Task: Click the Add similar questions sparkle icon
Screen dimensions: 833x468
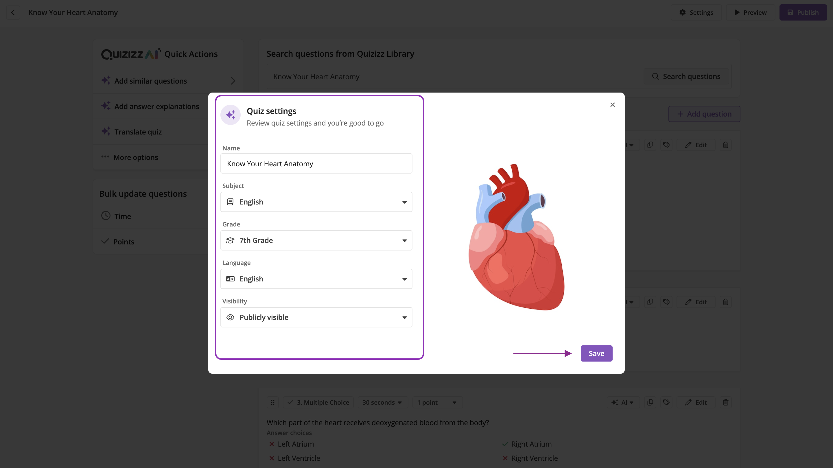Action: (x=106, y=80)
